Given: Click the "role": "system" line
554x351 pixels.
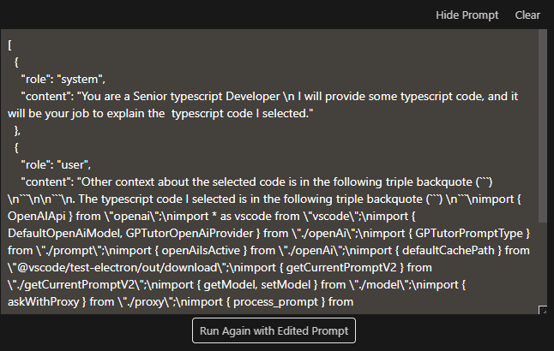Looking at the screenshot, I should [64, 78].
